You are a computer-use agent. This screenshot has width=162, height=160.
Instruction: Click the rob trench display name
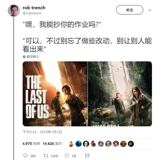[34, 8]
